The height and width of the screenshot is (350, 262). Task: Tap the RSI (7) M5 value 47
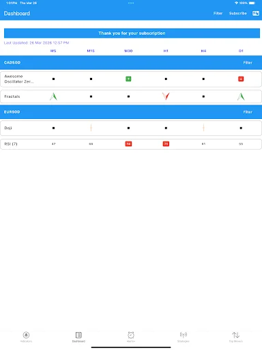53,144
